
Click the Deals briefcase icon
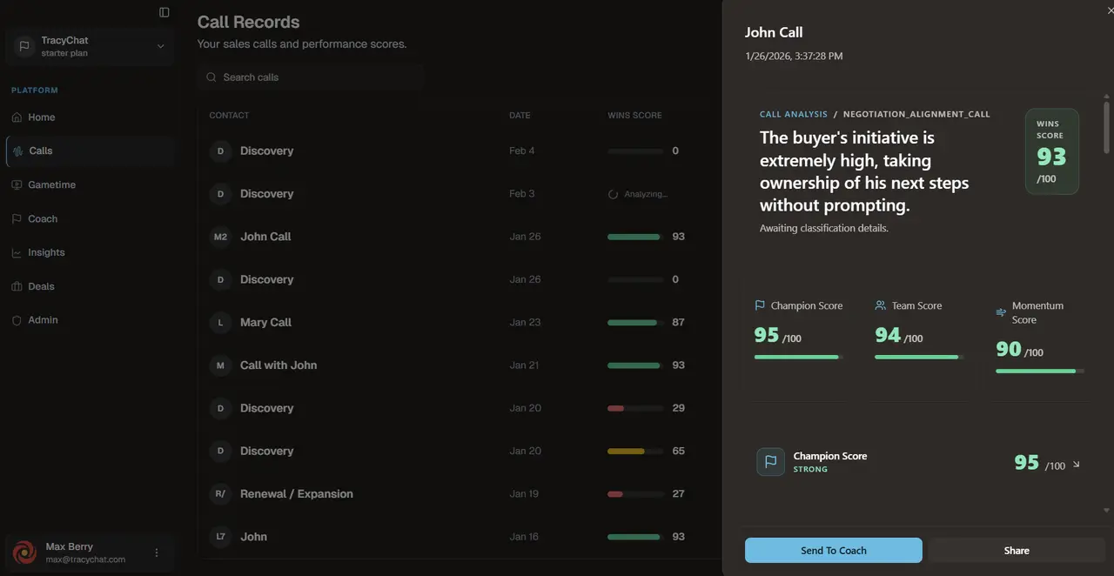[17, 286]
